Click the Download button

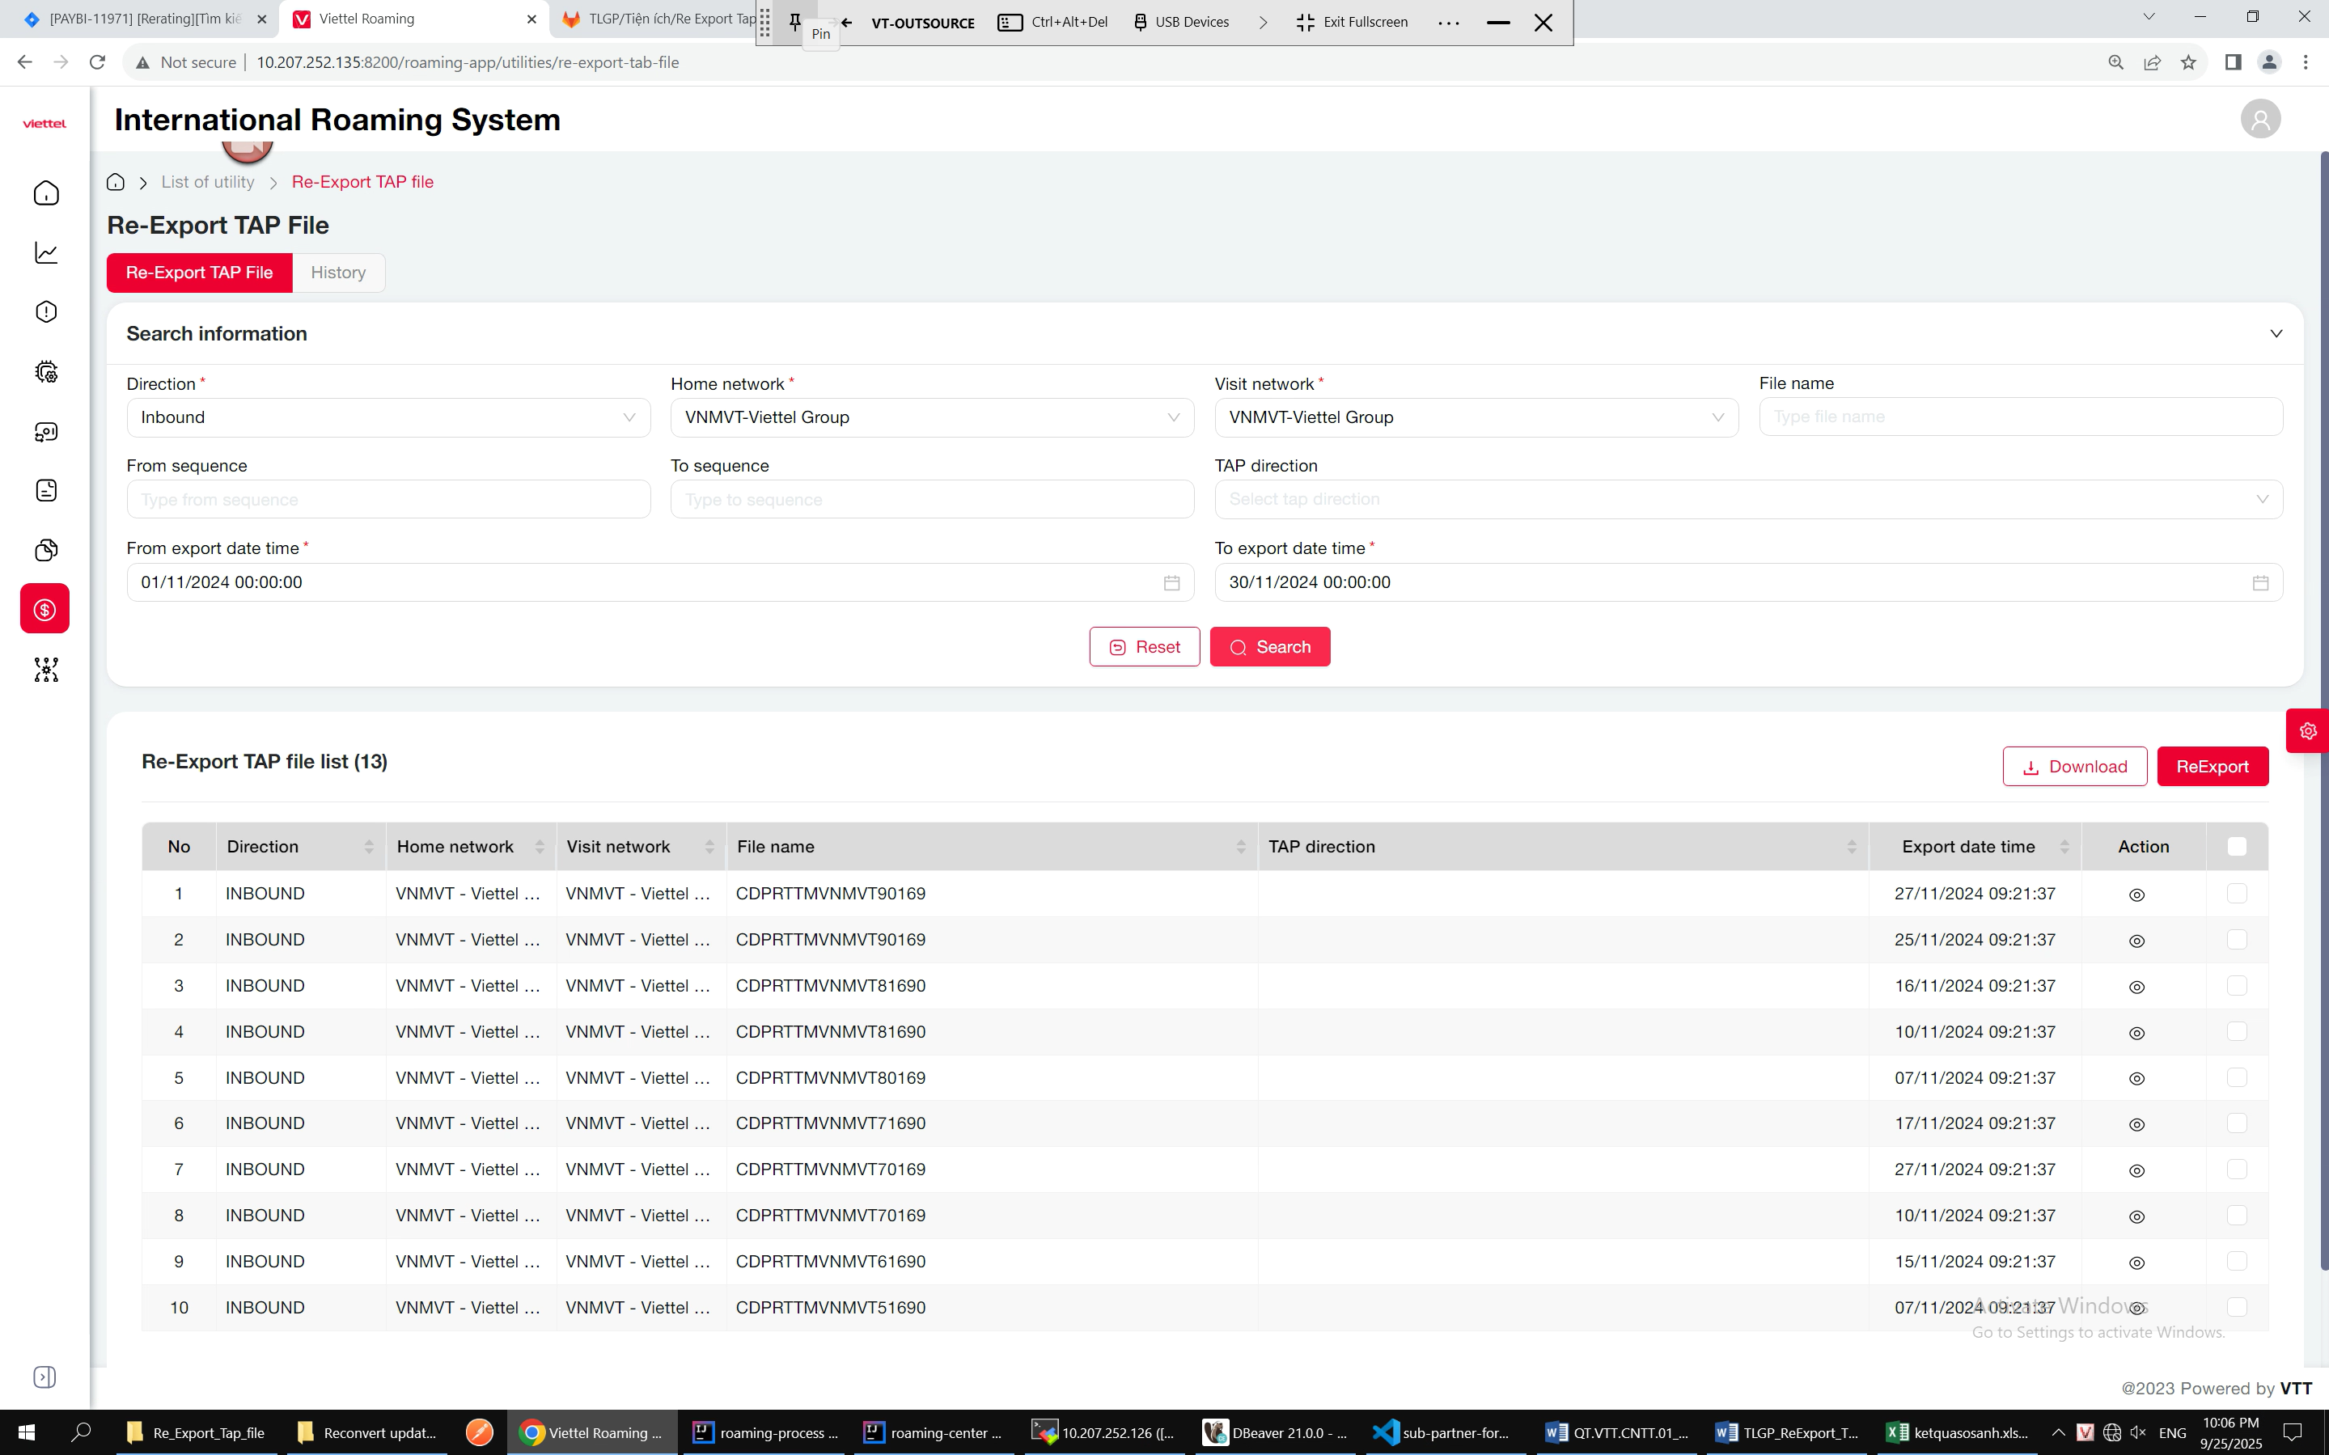tap(2074, 767)
